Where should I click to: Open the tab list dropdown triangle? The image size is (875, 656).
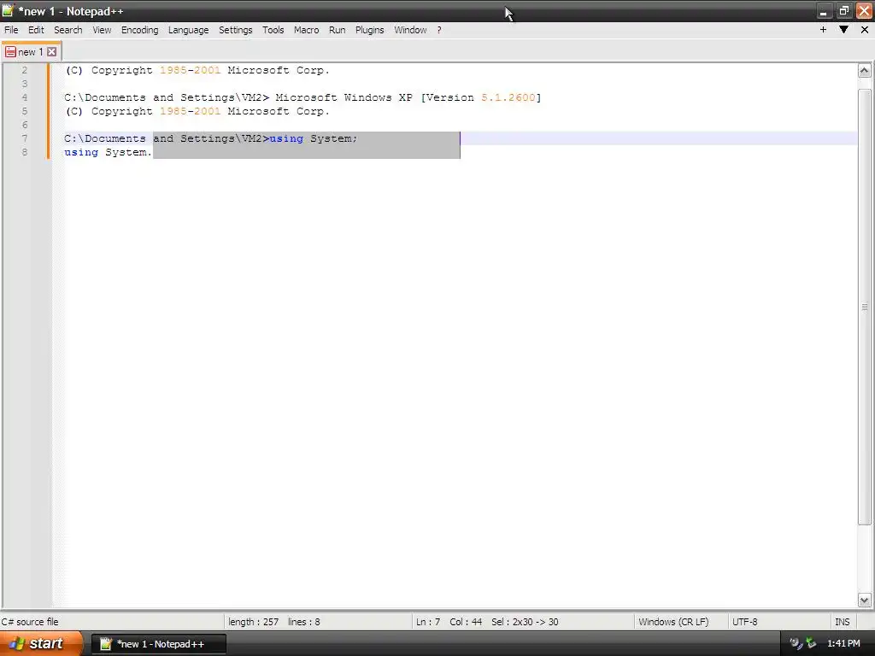(843, 30)
